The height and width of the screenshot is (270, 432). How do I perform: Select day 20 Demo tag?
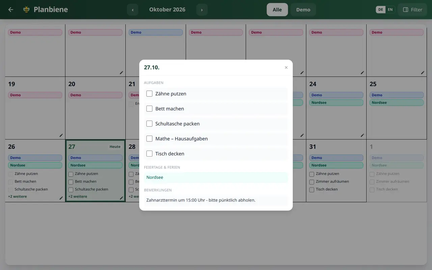coord(95,95)
